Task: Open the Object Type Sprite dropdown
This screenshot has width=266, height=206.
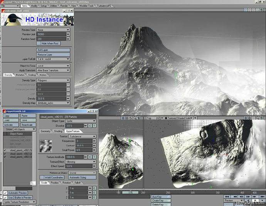Action: tap(81, 121)
